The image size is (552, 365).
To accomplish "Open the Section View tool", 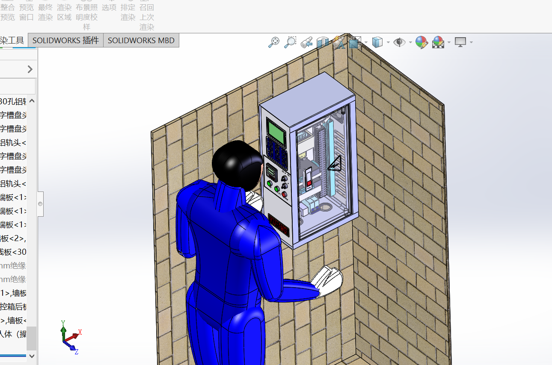I will 322,42.
